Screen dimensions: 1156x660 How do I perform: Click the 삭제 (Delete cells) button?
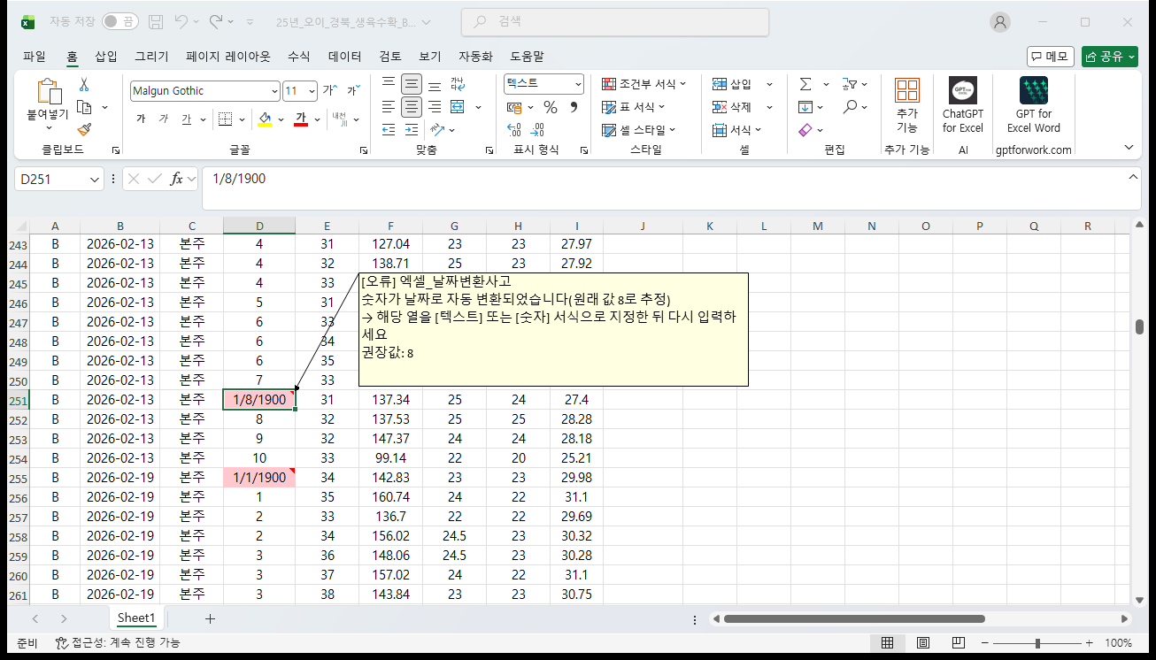coord(733,107)
